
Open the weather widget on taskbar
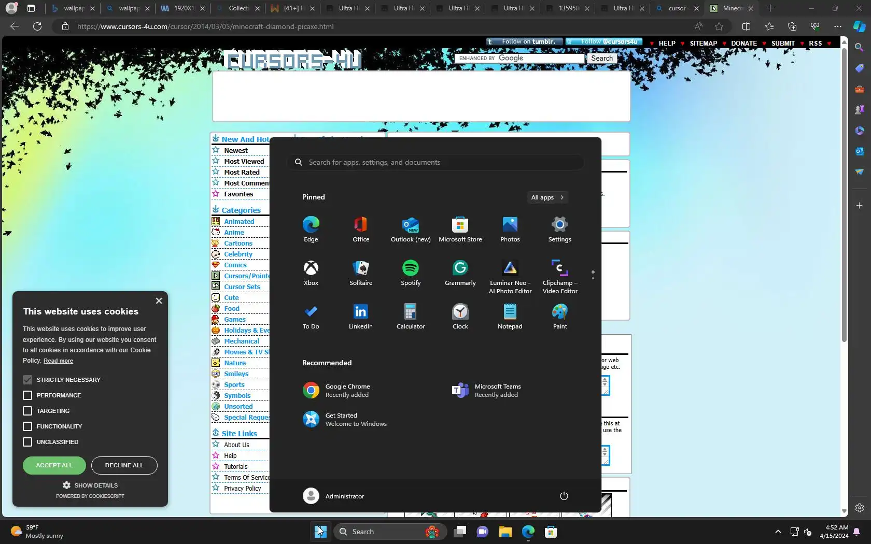(x=37, y=532)
